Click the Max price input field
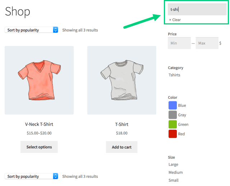The image size is (230, 186). coord(207,43)
